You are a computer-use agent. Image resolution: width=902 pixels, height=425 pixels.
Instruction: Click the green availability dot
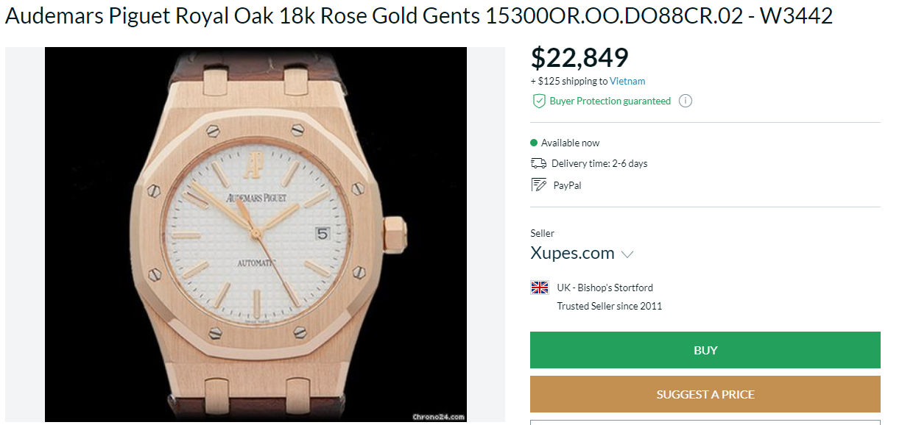point(534,143)
